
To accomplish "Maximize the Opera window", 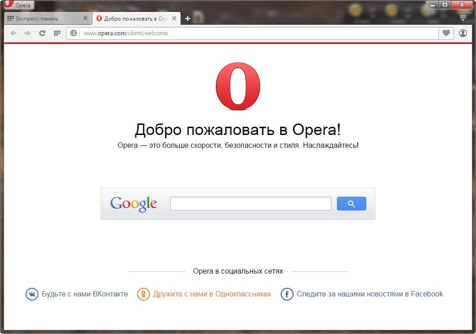I will (445, 5).
